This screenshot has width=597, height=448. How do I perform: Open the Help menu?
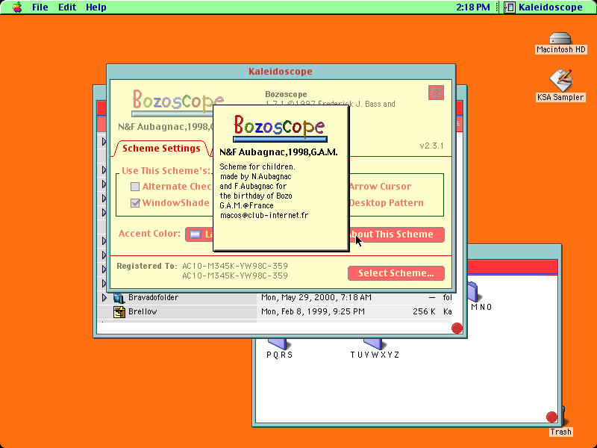click(x=96, y=7)
